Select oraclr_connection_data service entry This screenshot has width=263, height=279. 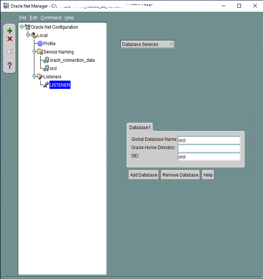click(x=72, y=60)
